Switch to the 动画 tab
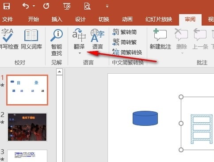 point(127,19)
